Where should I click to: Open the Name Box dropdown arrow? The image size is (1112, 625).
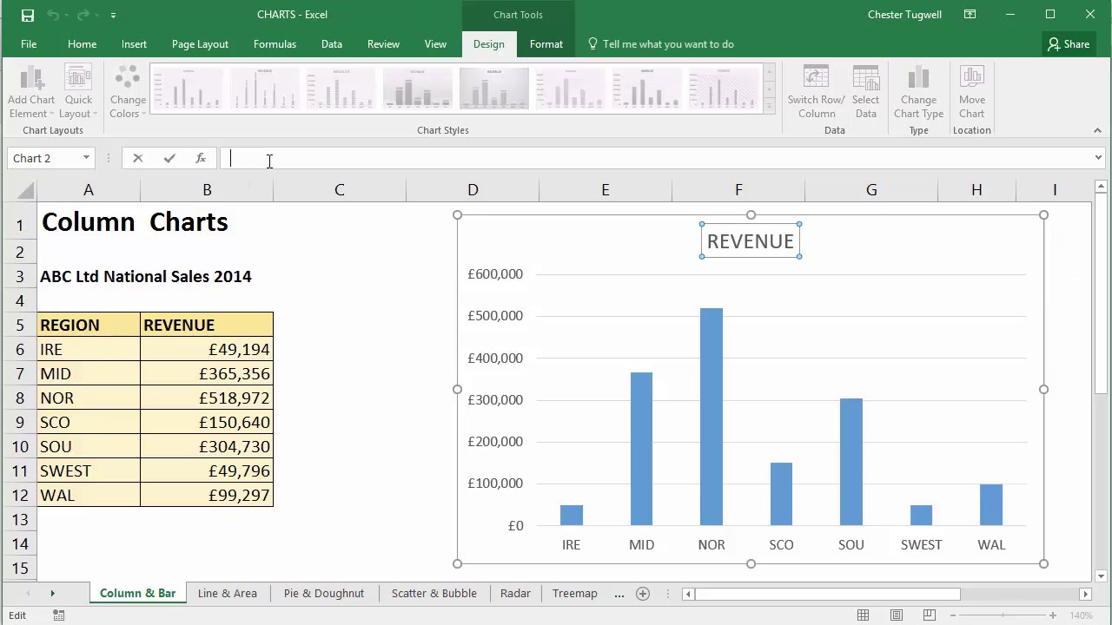[86, 158]
